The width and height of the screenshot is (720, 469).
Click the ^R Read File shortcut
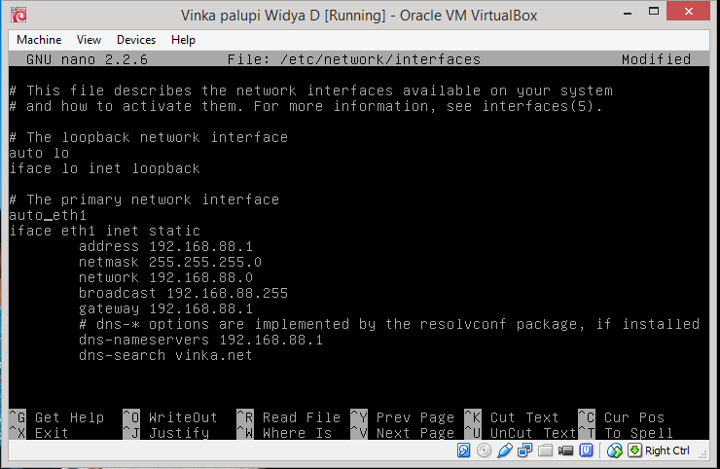(288, 417)
